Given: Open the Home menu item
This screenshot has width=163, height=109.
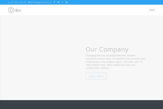Looking at the screenshot, I should point(152,10).
